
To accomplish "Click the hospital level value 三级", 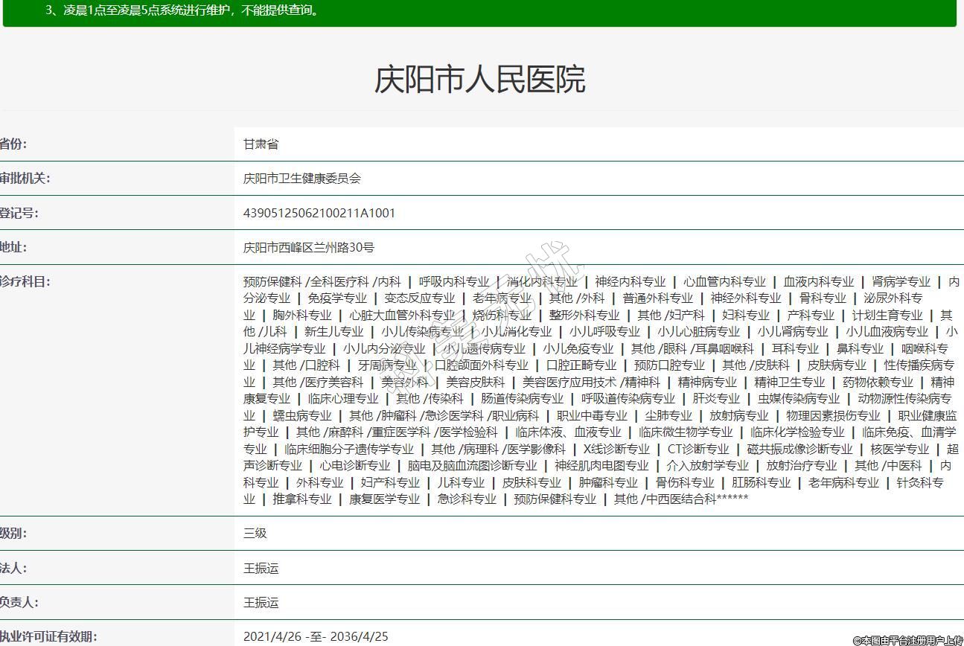I will click(x=255, y=533).
